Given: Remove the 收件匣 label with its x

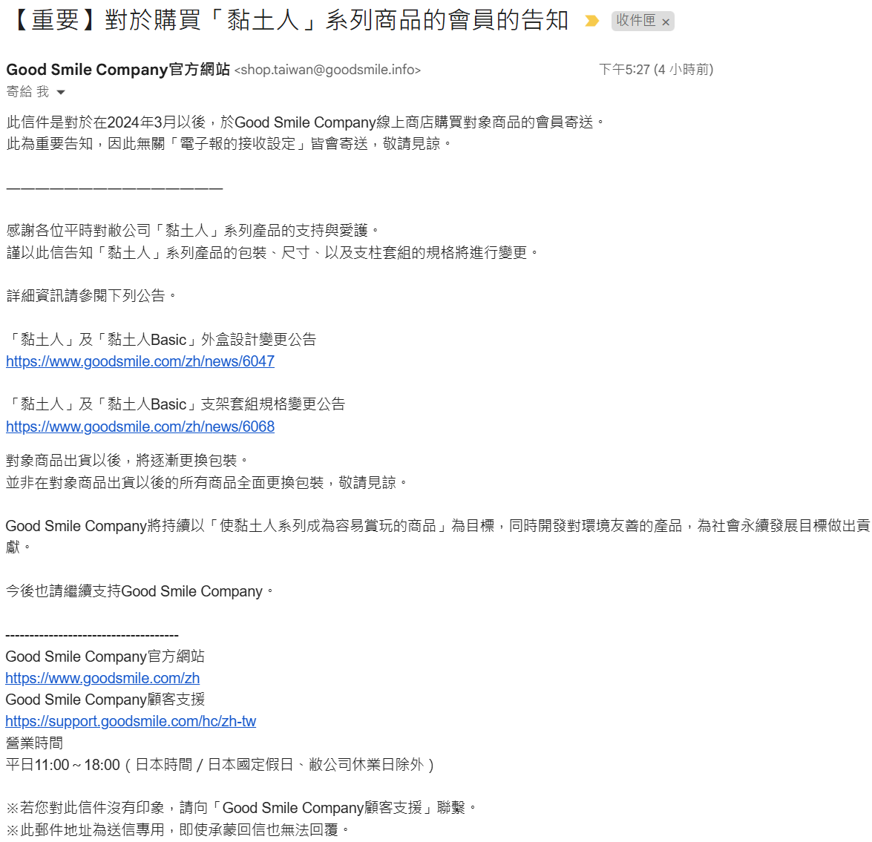Looking at the screenshot, I should click(665, 22).
